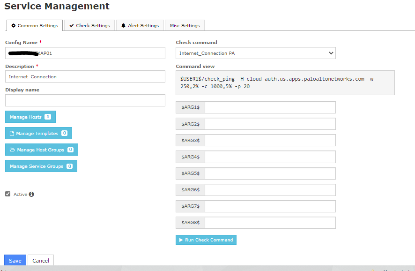Open Manage Templates
This screenshot has width=415, height=271.
click(x=38, y=133)
